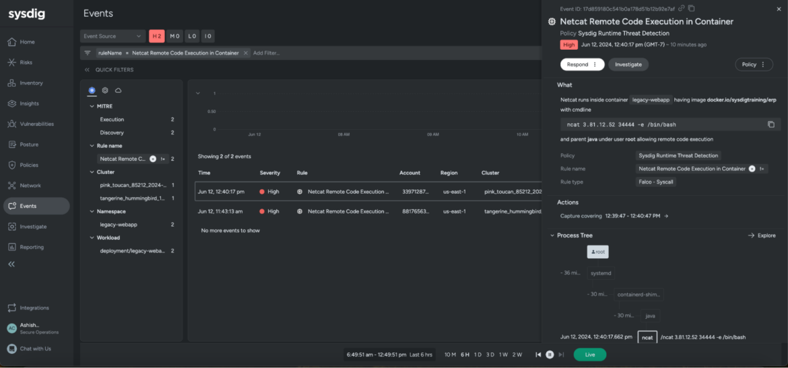Open the Event Source dropdown
Image resolution: width=788 pixels, height=368 pixels.
pyautogui.click(x=113, y=36)
